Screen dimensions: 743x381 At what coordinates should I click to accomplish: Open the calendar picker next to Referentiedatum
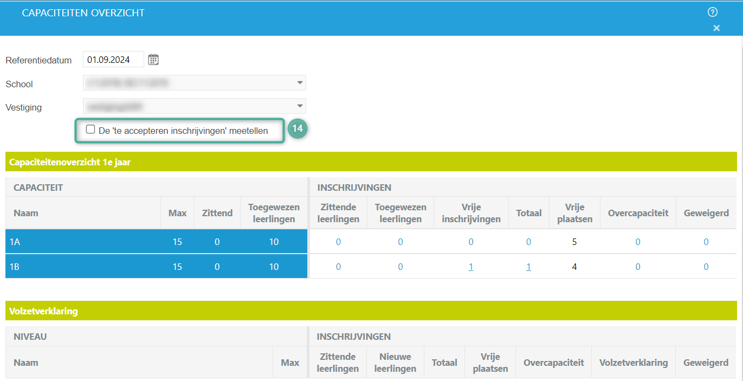(x=153, y=60)
